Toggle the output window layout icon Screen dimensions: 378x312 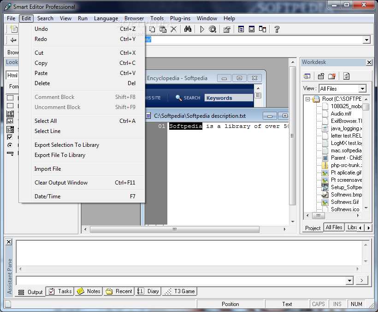click(251, 29)
